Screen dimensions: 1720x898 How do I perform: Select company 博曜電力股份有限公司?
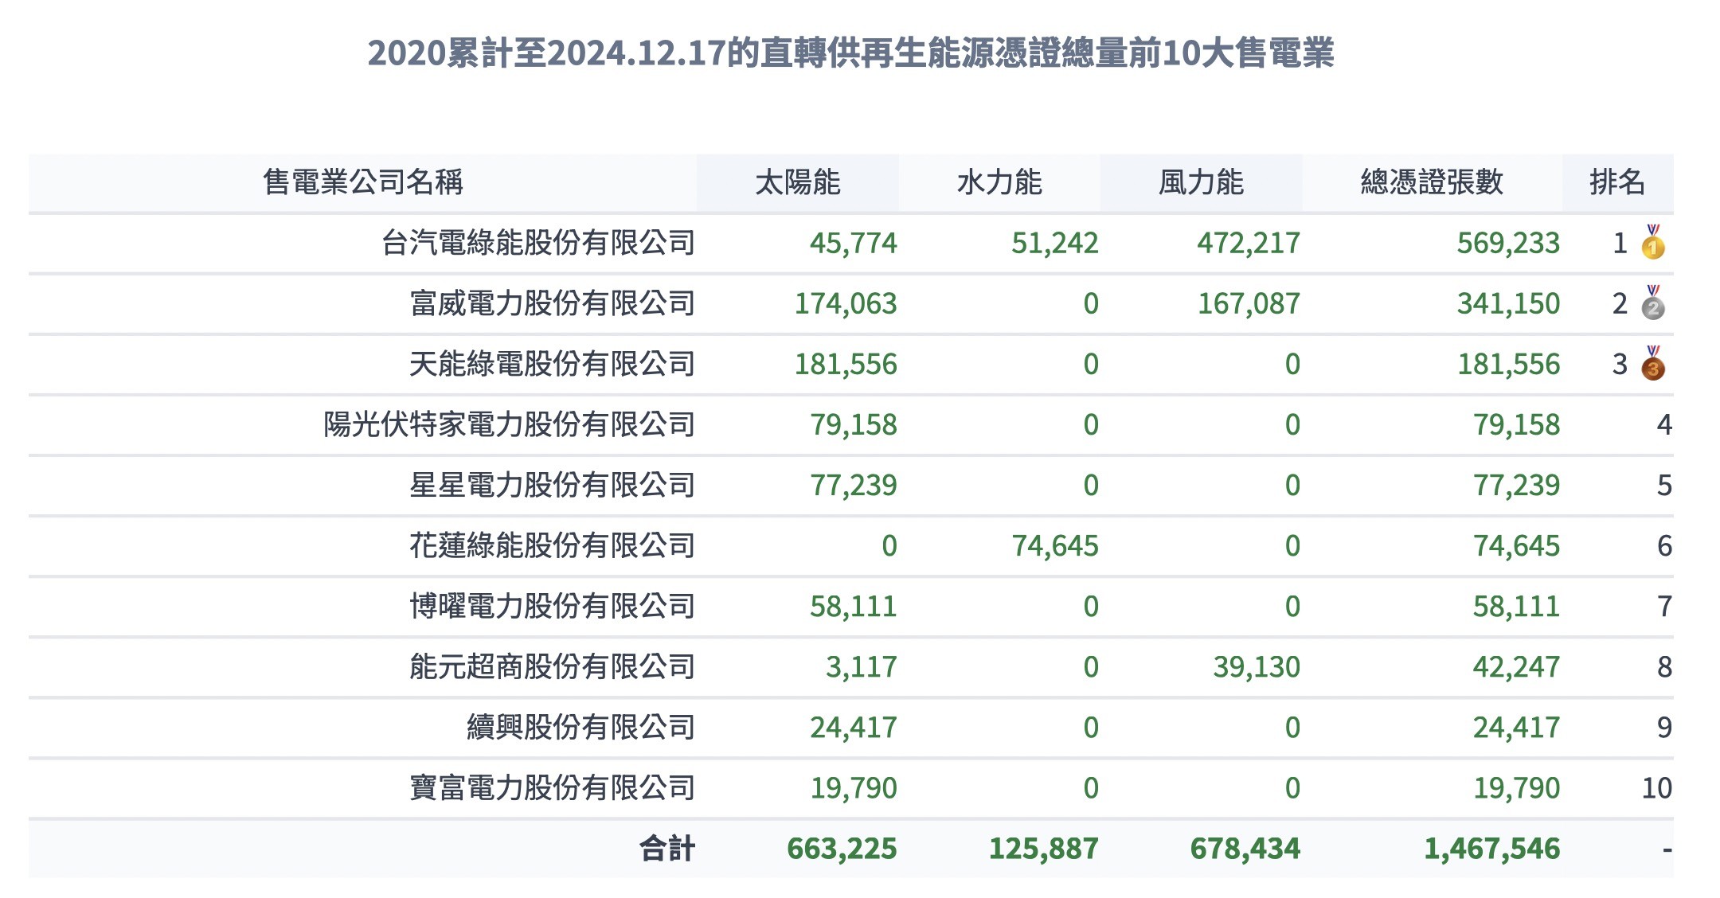(553, 606)
